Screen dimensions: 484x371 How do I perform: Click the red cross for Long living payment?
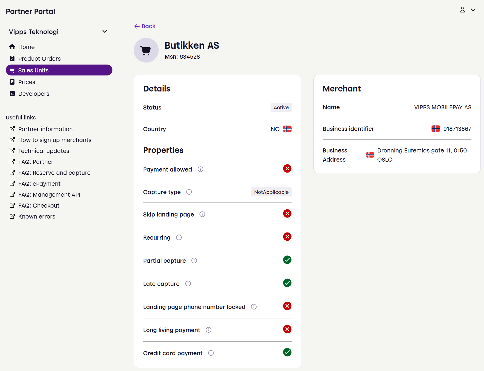tap(287, 329)
